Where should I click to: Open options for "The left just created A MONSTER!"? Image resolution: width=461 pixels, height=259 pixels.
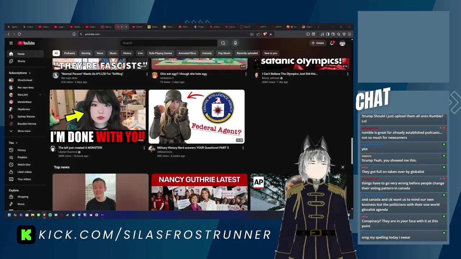pos(144,148)
